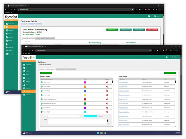Delete the Truck 01 delivery route
Screen dimensions: 186x139
coord(107,82)
